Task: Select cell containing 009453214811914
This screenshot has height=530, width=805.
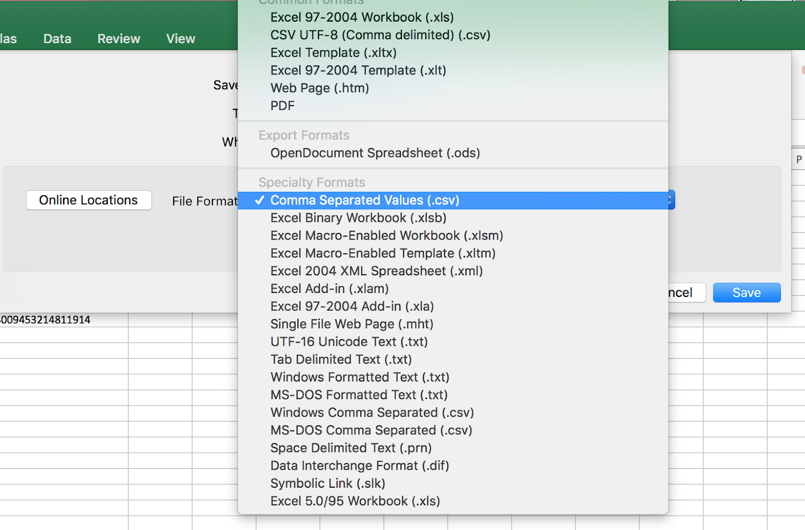Action: click(x=64, y=320)
